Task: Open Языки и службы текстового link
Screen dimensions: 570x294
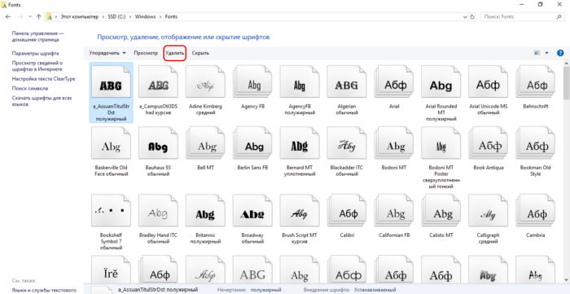Action: click(x=44, y=290)
